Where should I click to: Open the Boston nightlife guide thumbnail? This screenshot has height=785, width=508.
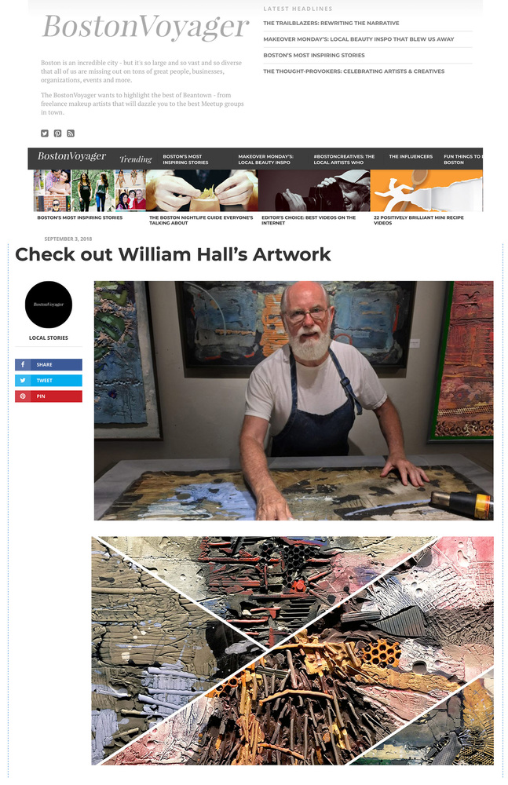coord(202,190)
